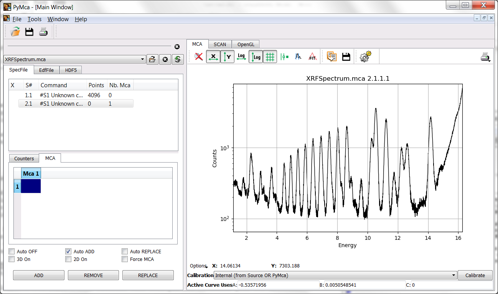Uncheck the Auto ADD checkbox
Image resolution: width=498 pixels, height=294 pixels.
coord(68,251)
